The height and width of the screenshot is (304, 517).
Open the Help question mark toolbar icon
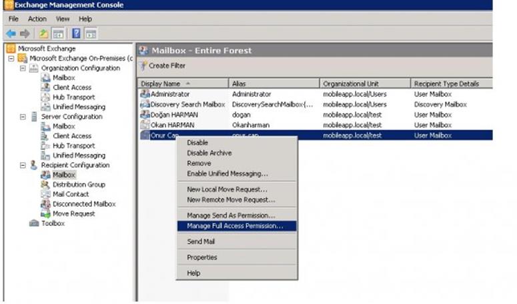(76, 33)
